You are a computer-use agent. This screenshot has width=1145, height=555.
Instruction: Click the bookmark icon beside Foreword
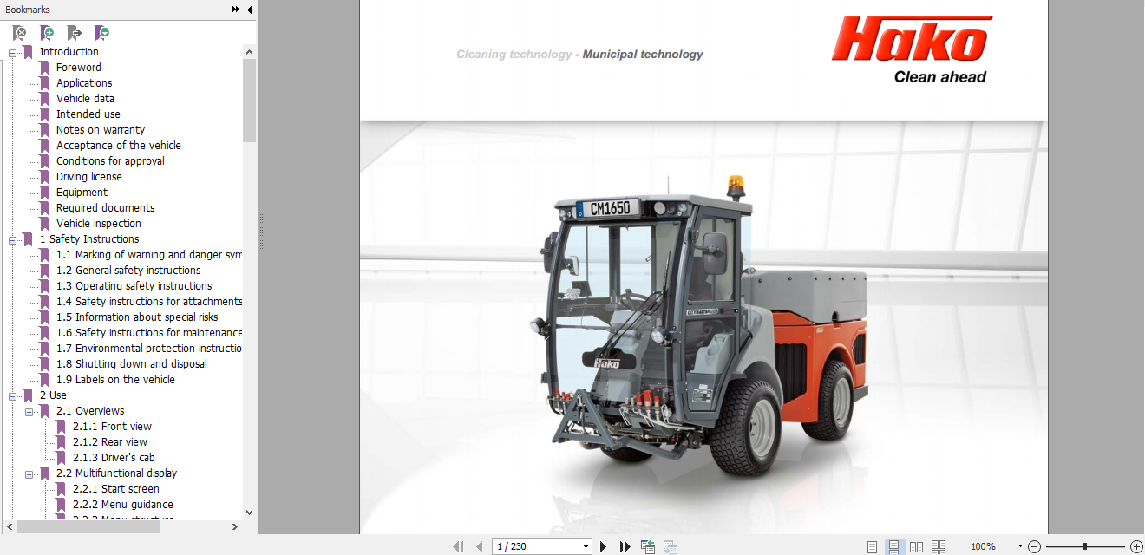45,68
